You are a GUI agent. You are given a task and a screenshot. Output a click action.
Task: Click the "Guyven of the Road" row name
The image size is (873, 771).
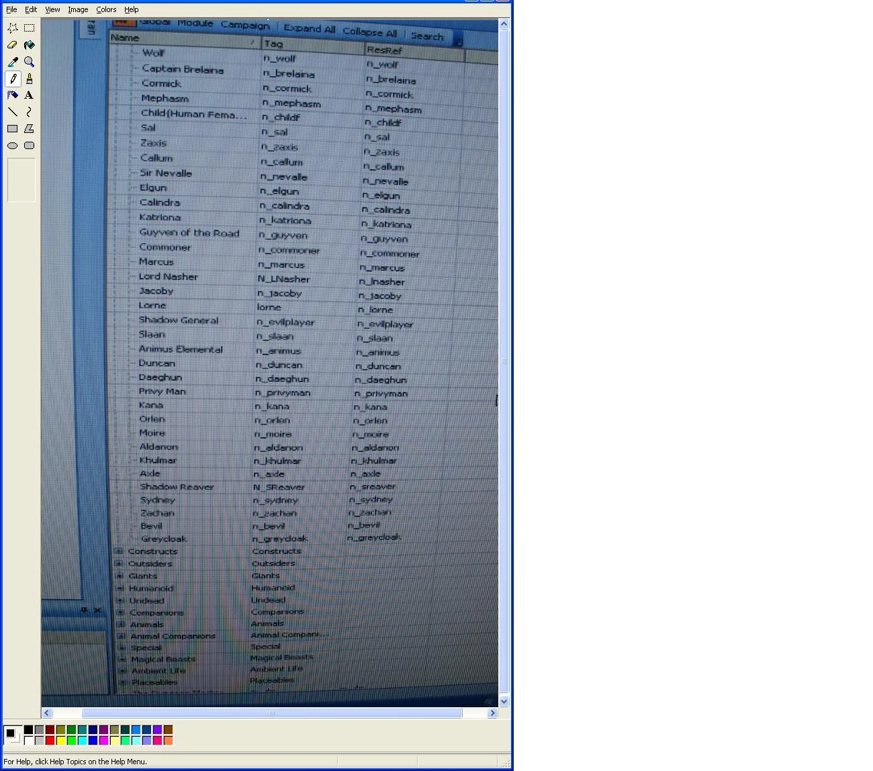tap(189, 233)
